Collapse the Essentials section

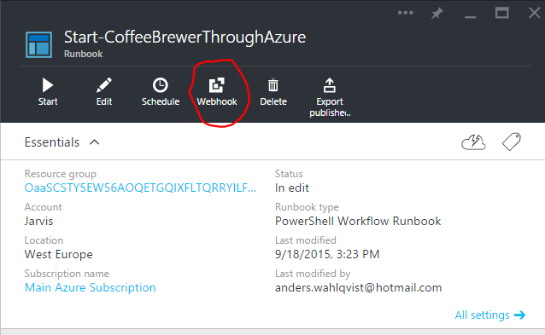coord(94,142)
